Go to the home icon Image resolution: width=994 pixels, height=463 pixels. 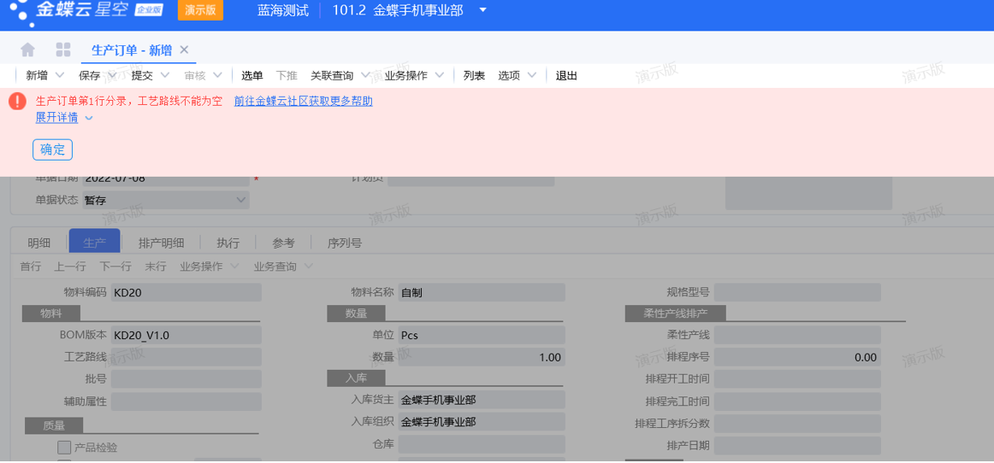(x=28, y=50)
